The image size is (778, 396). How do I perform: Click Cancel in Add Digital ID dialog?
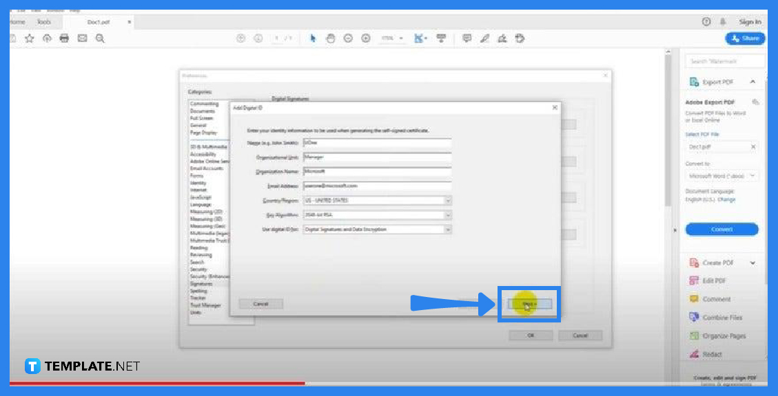pyautogui.click(x=261, y=303)
